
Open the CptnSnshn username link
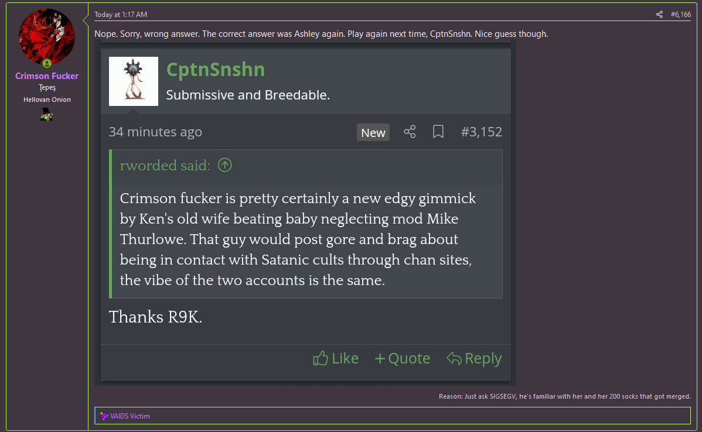tap(216, 70)
